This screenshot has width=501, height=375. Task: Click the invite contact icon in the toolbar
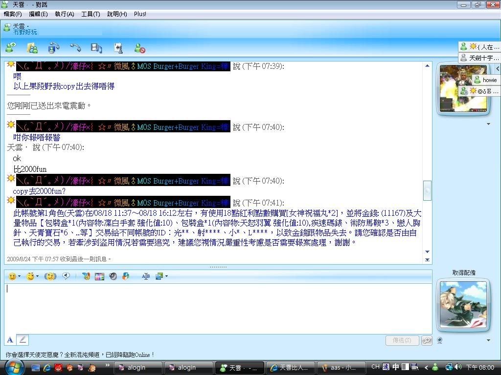[10, 47]
